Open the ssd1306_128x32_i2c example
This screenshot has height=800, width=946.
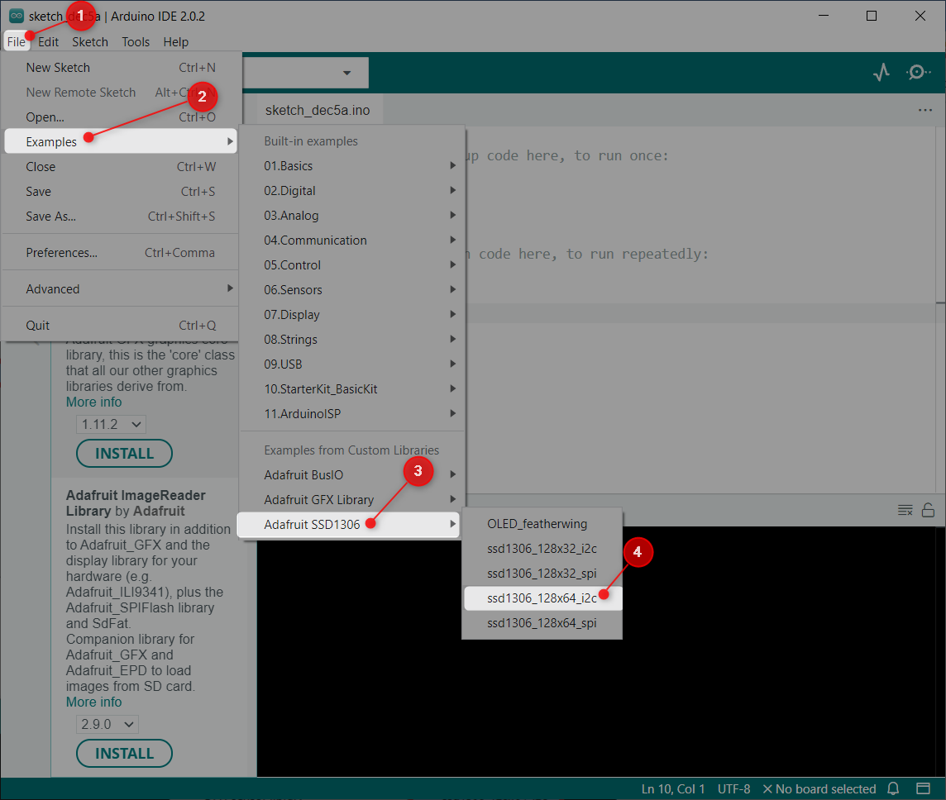[x=542, y=548]
